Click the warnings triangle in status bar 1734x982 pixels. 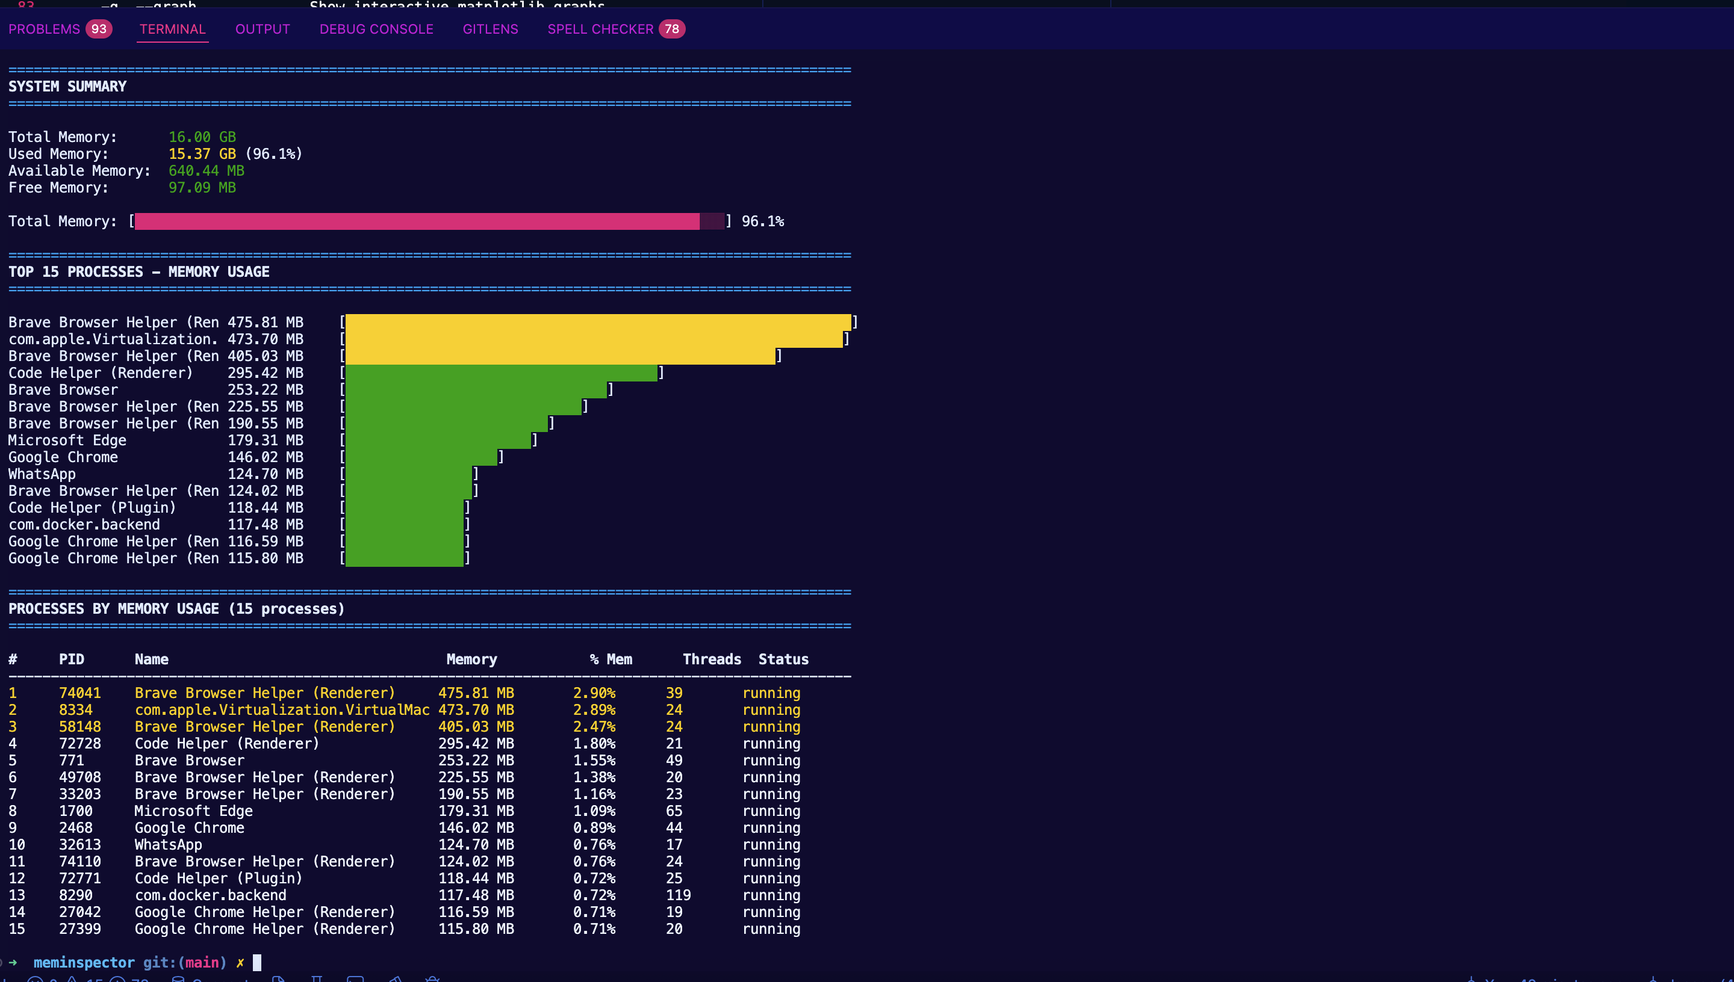[72, 980]
